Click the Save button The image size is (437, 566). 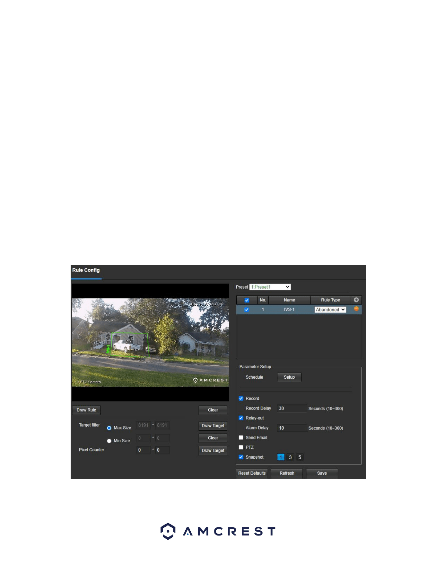pyautogui.click(x=322, y=473)
